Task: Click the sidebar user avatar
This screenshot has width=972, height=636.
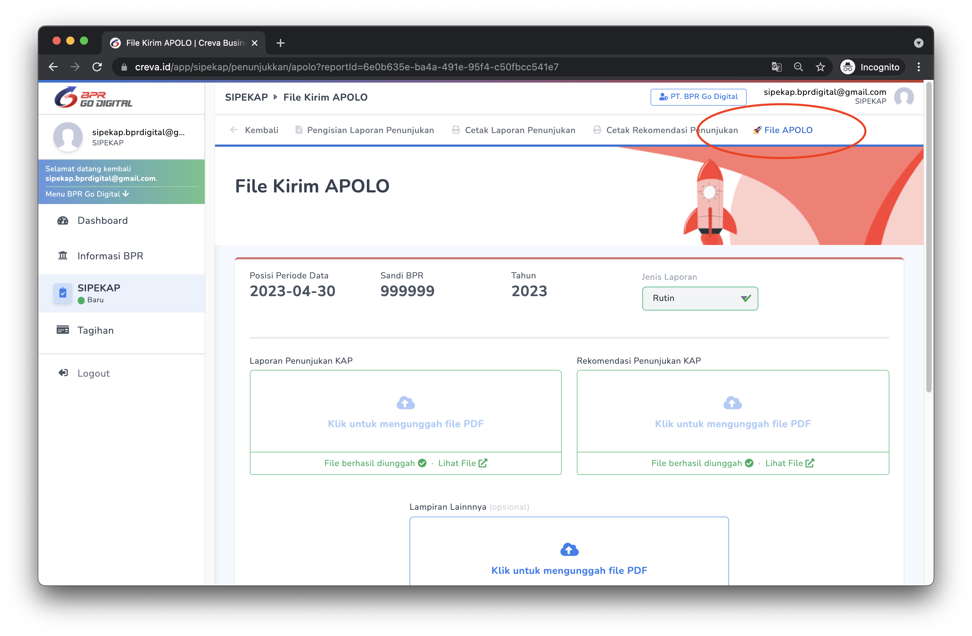Action: tap(68, 137)
